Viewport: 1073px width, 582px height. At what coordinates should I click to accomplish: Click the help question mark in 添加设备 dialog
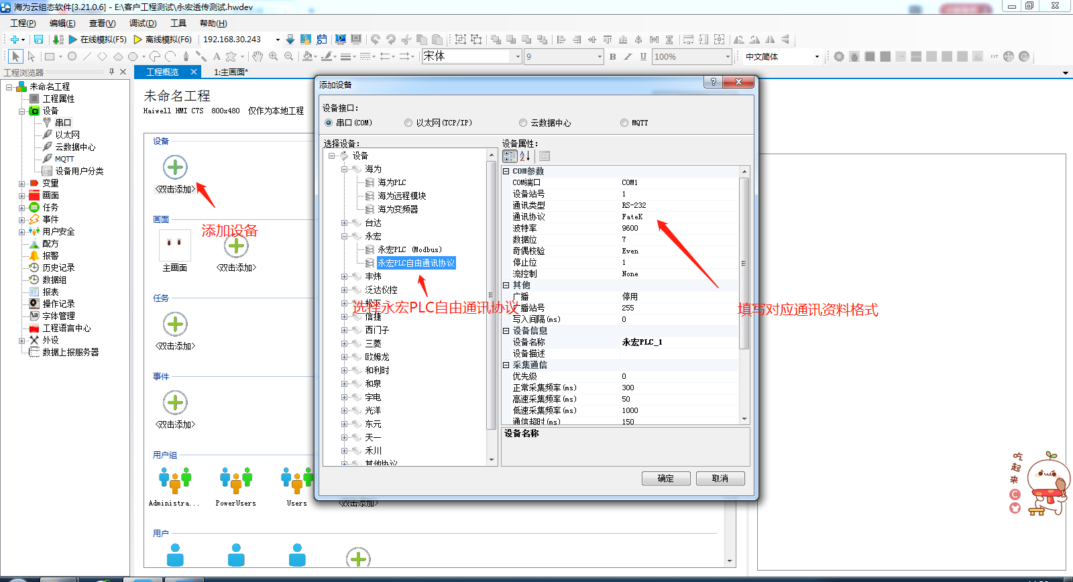(713, 82)
